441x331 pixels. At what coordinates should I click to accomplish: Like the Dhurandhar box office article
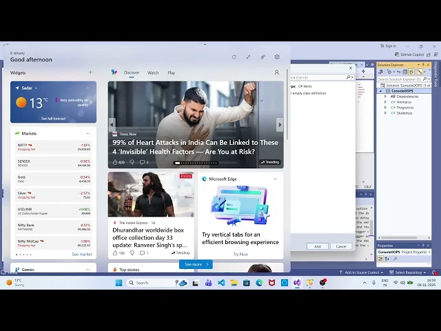(115, 253)
